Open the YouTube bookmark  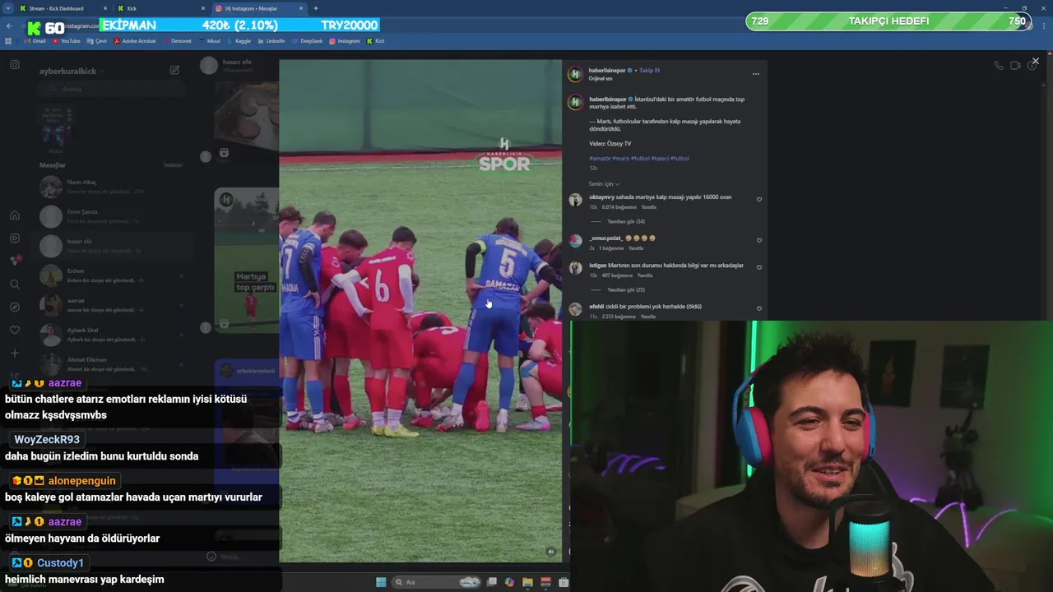pyautogui.click(x=66, y=41)
